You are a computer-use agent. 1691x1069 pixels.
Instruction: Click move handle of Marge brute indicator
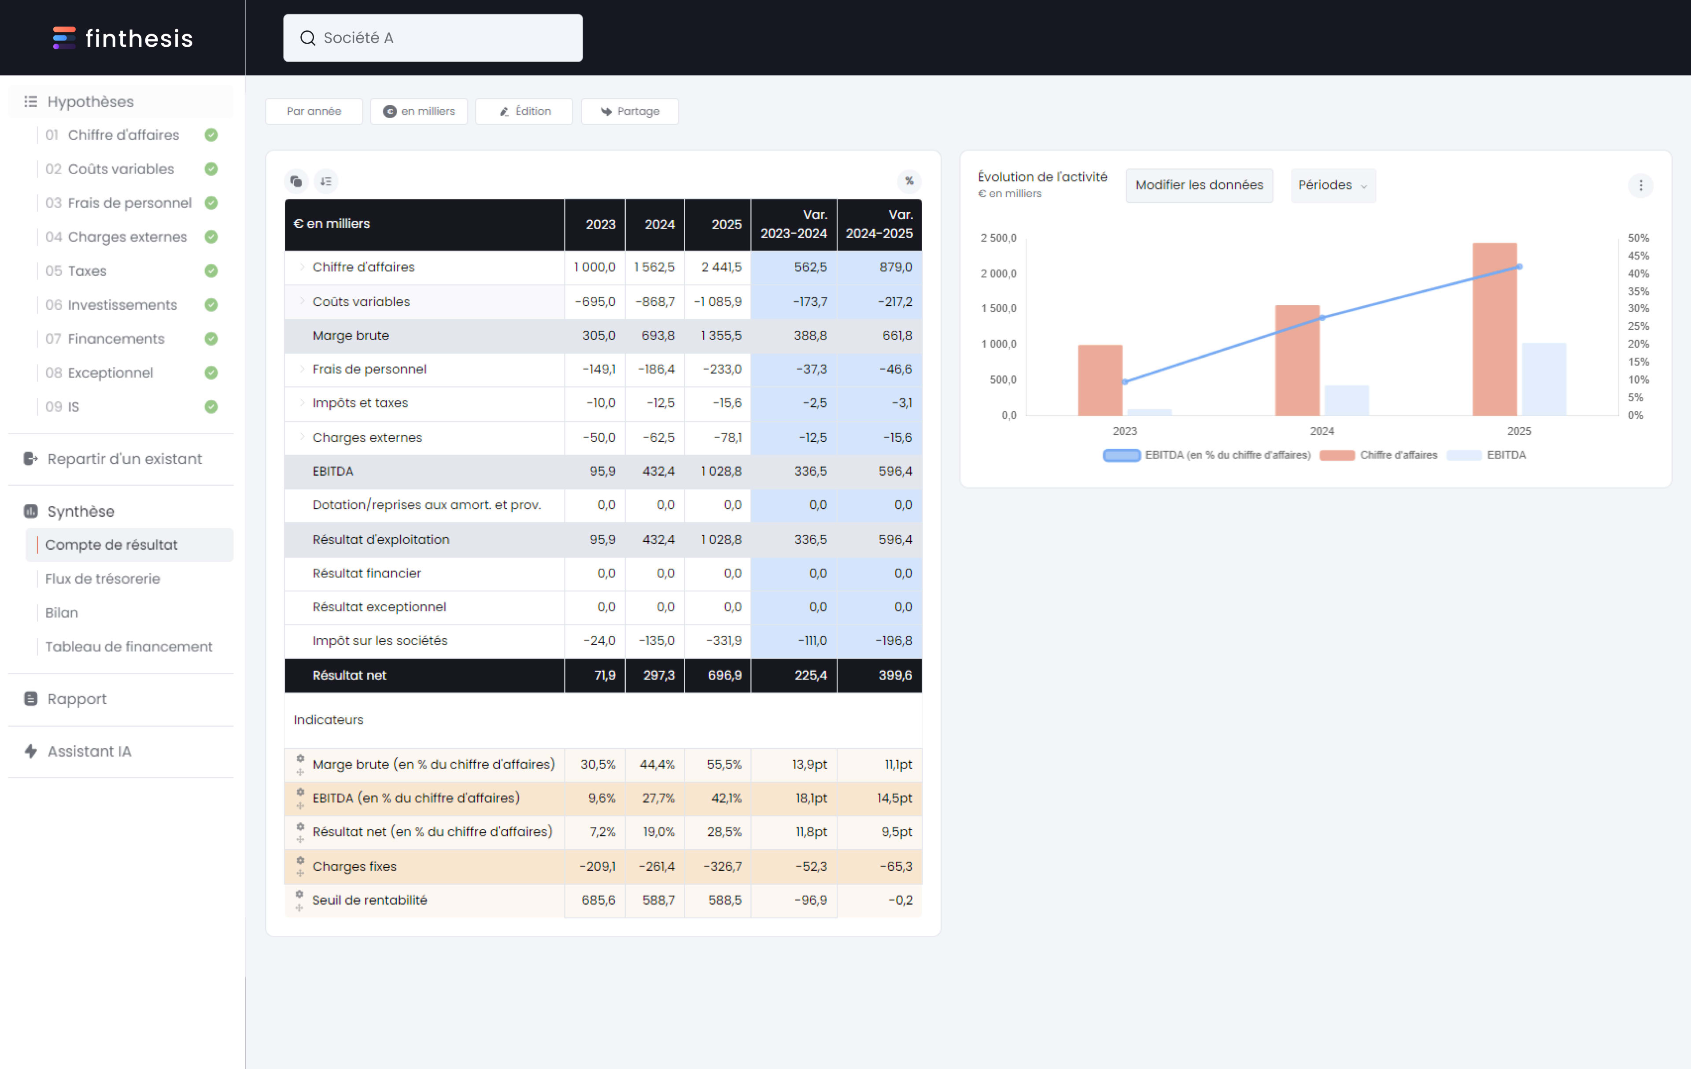300,772
